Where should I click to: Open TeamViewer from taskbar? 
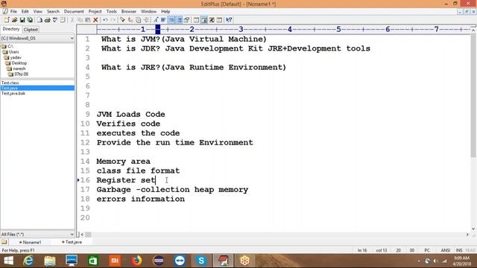coord(180,261)
